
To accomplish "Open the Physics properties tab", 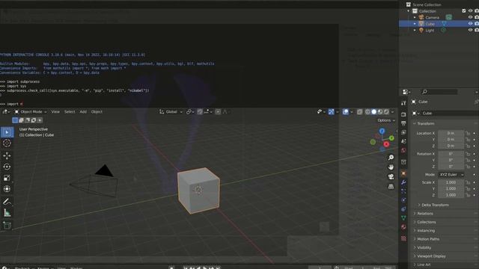I will [403, 200].
